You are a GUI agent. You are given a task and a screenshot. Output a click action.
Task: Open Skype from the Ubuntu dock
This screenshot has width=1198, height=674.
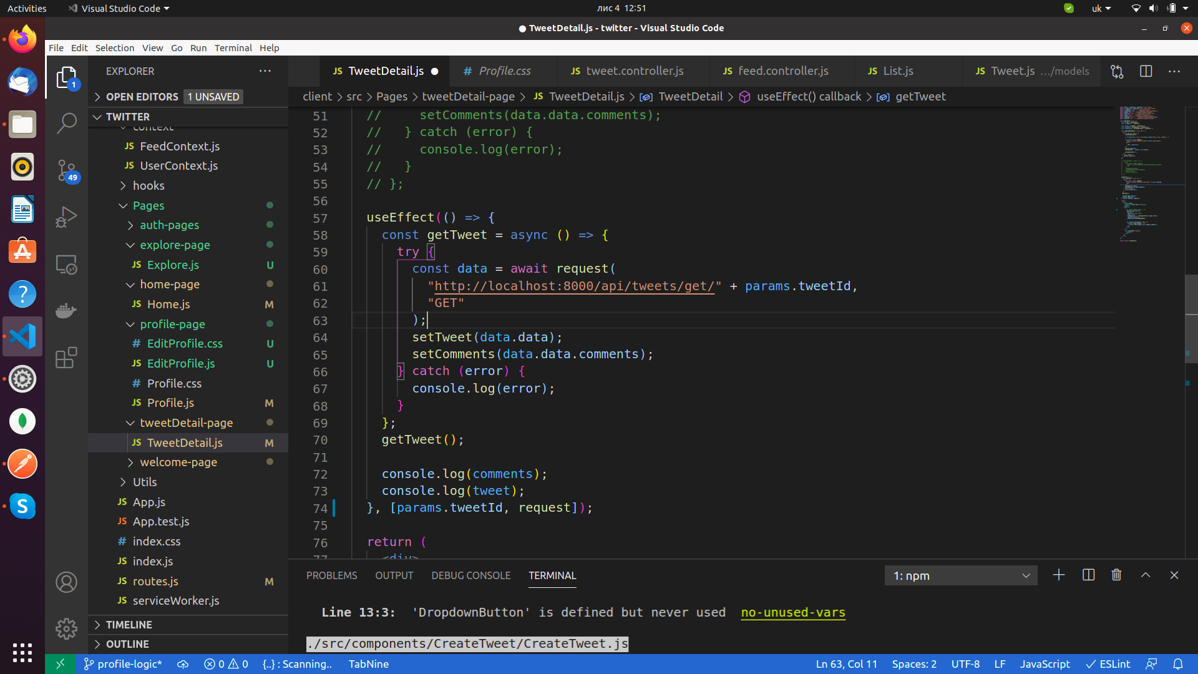point(22,506)
